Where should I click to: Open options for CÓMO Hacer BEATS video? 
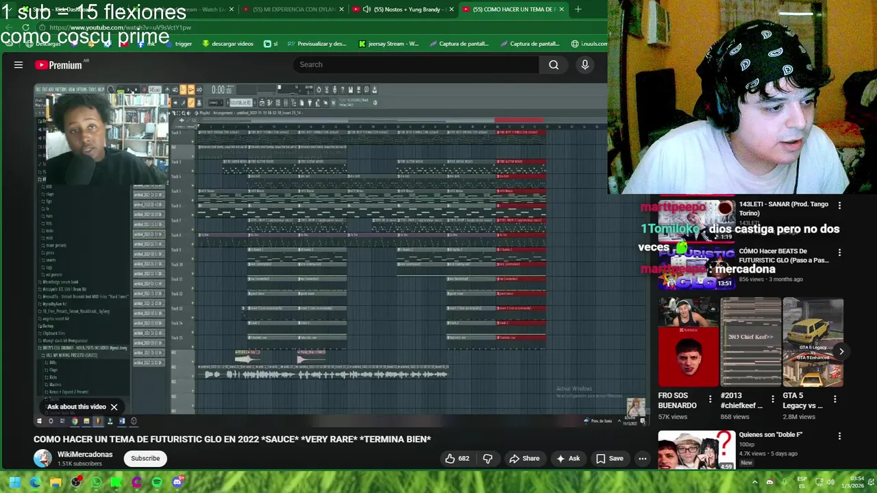(x=839, y=253)
